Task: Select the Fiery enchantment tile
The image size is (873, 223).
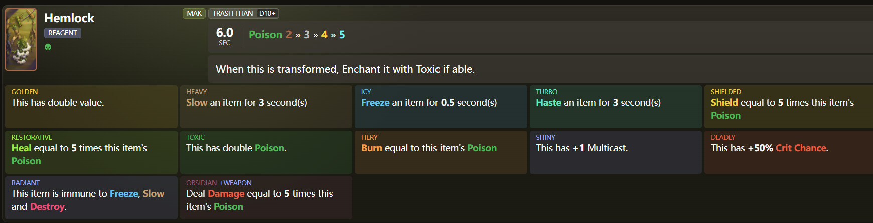Action: coord(441,152)
